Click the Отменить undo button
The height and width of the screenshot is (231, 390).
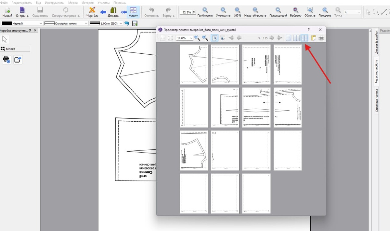pyautogui.click(x=151, y=12)
